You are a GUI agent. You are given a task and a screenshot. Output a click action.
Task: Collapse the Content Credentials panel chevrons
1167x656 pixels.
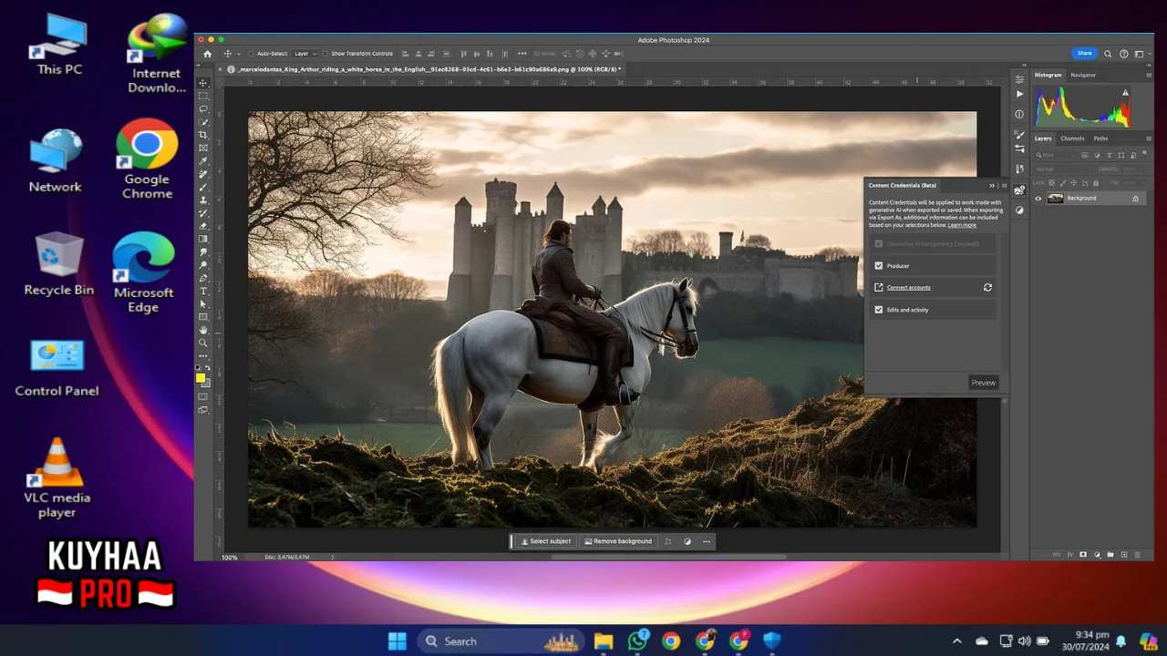(992, 186)
